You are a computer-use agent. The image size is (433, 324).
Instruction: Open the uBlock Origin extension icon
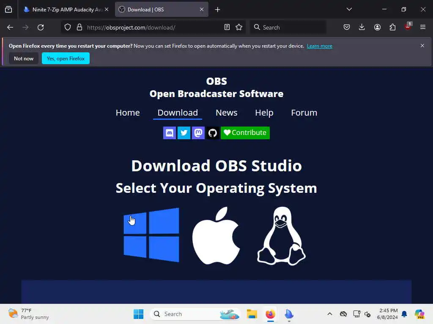pyautogui.click(x=408, y=27)
